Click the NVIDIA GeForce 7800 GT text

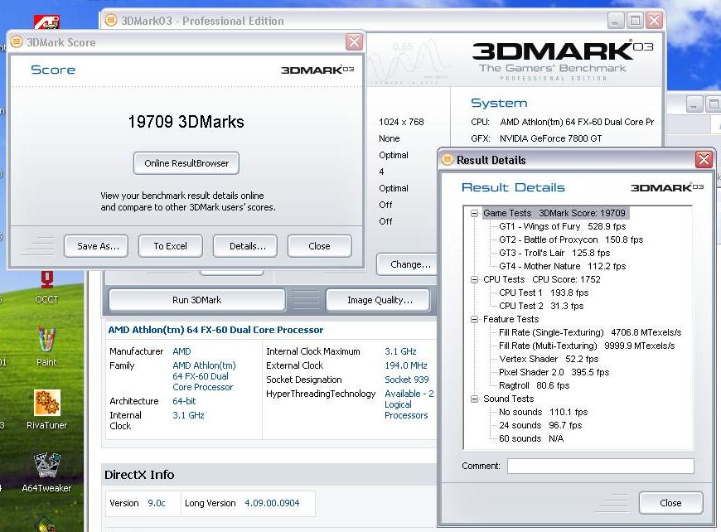[550, 138]
